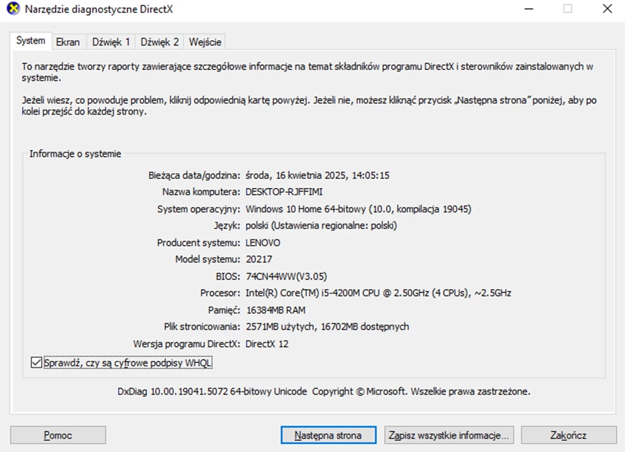Click the Intel Core i5-4200M processor value
This screenshot has height=452, width=625.
coord(378,293)
